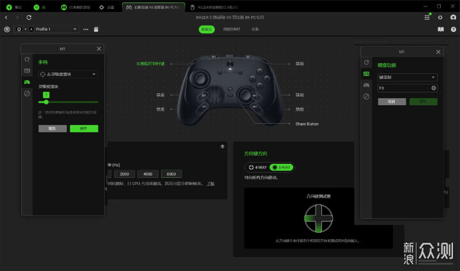
Task: Click the green slider value badge 1
Action: point(46,95)
